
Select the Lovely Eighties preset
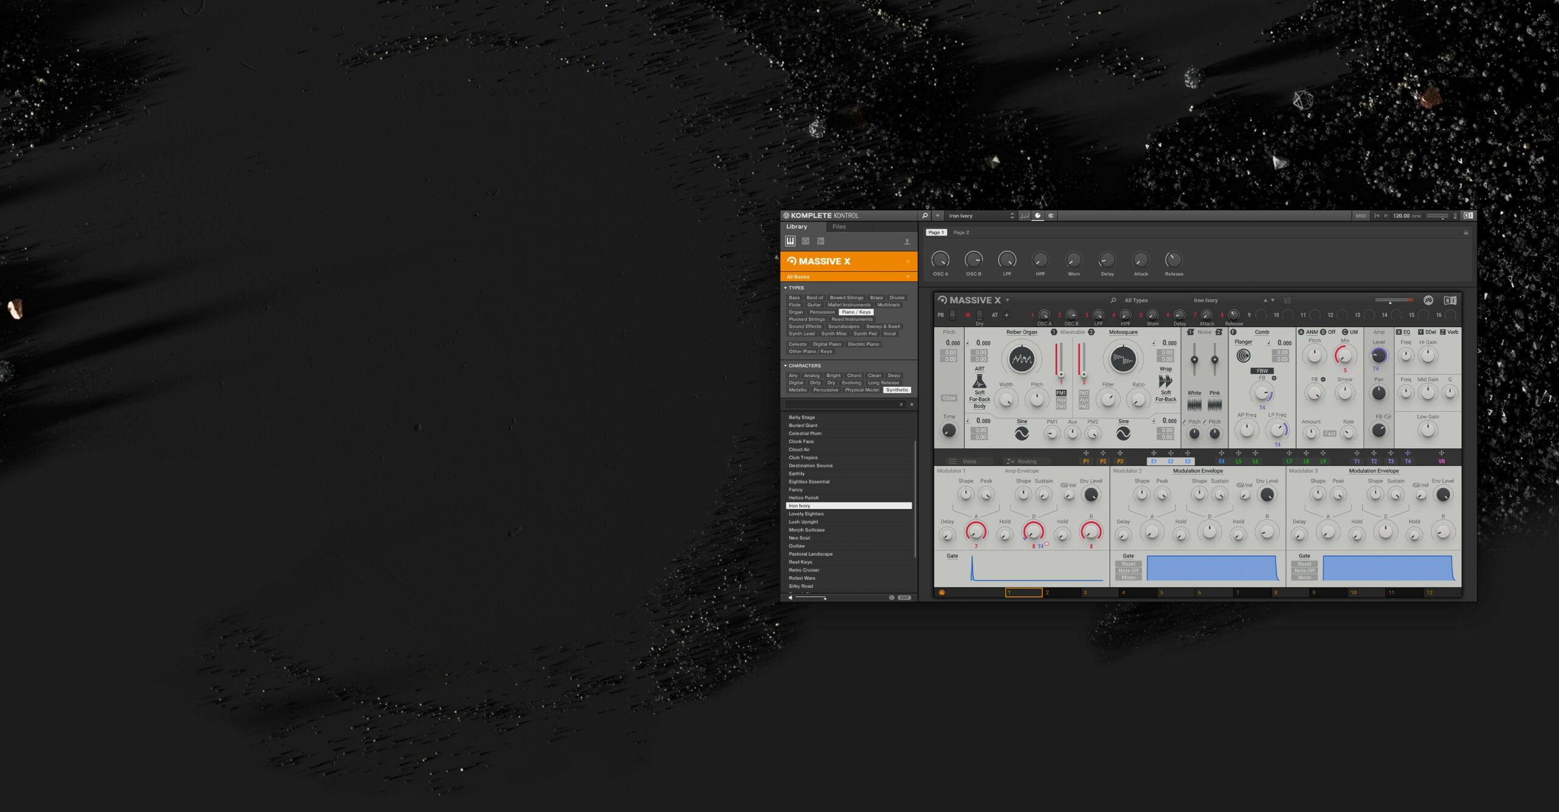(x=849, y=514)
